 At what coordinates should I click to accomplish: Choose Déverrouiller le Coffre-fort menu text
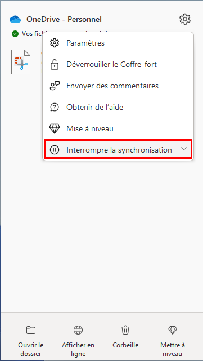(x=111, y=64)
